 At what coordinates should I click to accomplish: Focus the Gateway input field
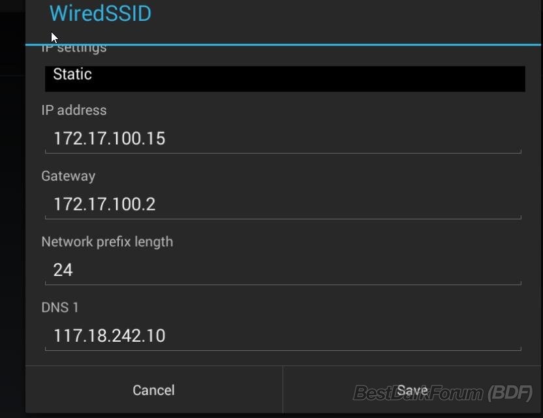[x=283, y=205]
